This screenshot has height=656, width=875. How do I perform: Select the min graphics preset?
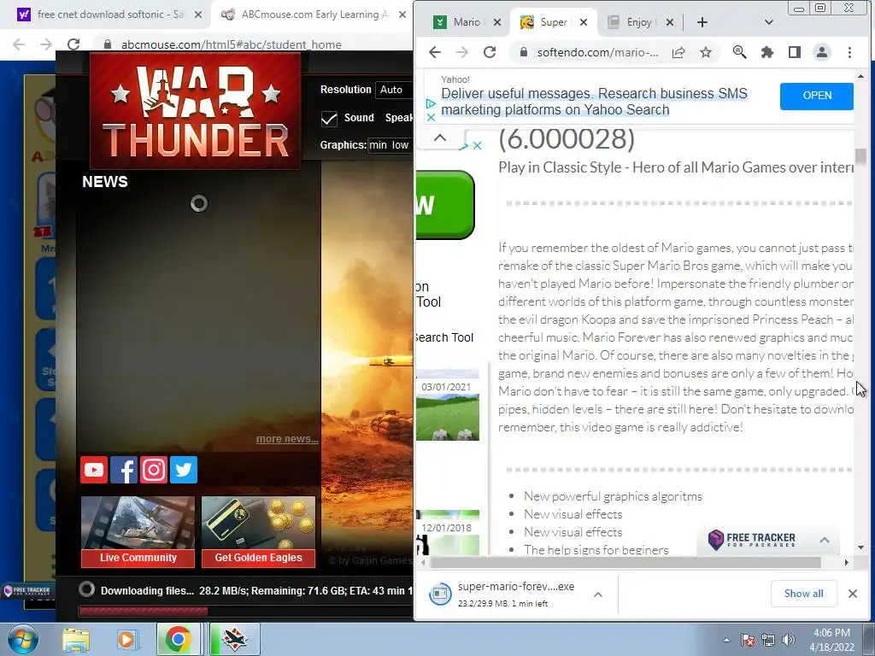[x=378, y=145]
